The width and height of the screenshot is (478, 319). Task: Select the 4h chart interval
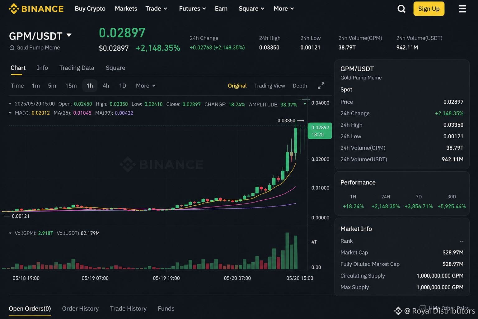[106, 86]
